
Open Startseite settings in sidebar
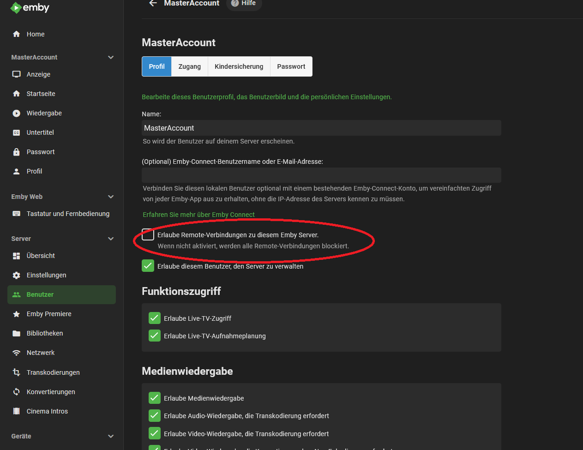pyautogui.click(x=61, y=94)
